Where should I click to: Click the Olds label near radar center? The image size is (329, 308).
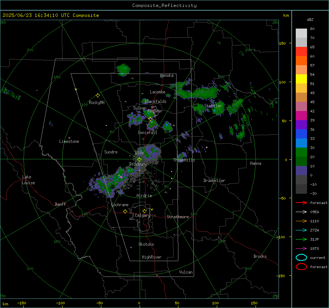click(139, 153)
